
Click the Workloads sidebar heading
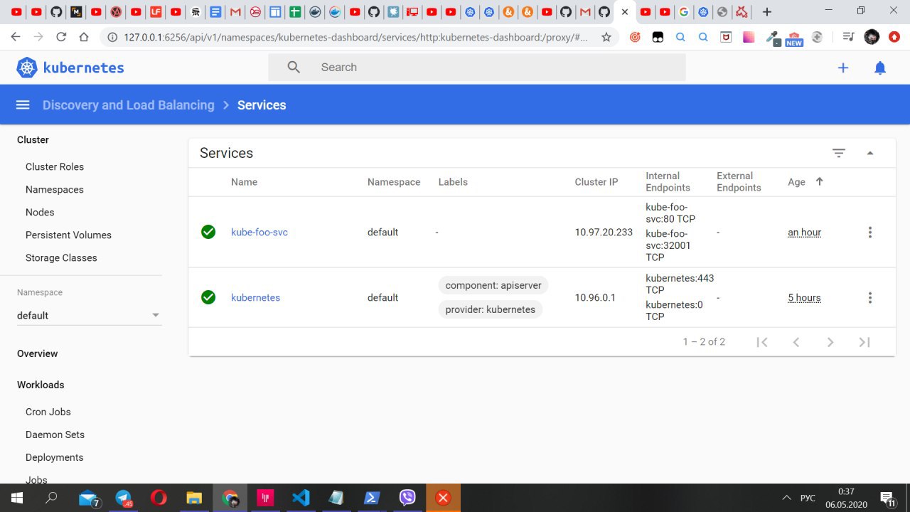point(41,385)
